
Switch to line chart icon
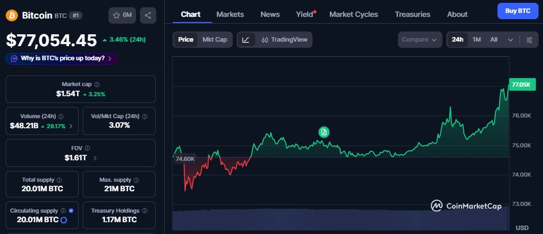246,39
